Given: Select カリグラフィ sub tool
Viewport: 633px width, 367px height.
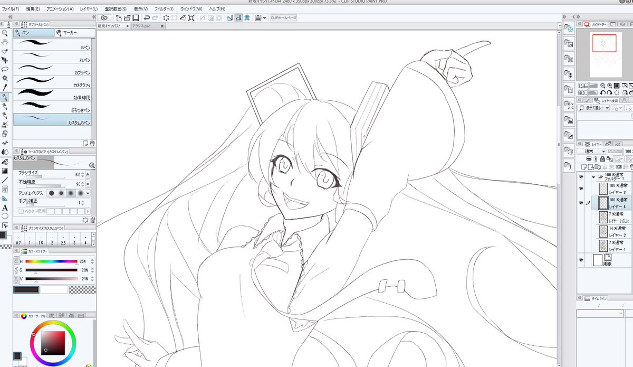Looking at the screenshot, I should pyautogui.click(x=52, y=82).
